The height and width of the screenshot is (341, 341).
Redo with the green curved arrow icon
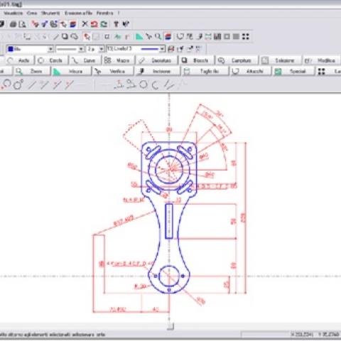(104, 24)
